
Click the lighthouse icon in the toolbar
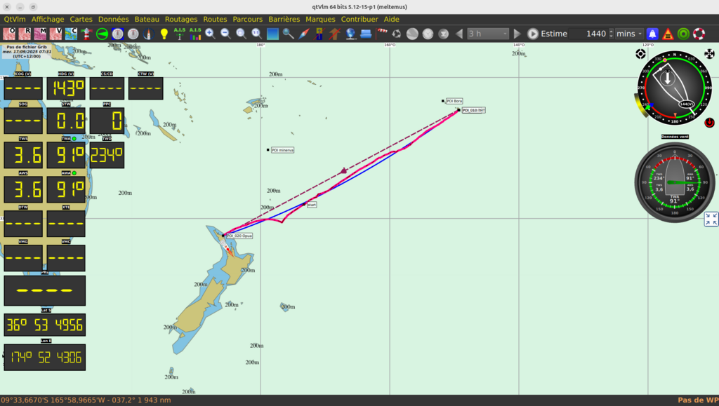148,34
